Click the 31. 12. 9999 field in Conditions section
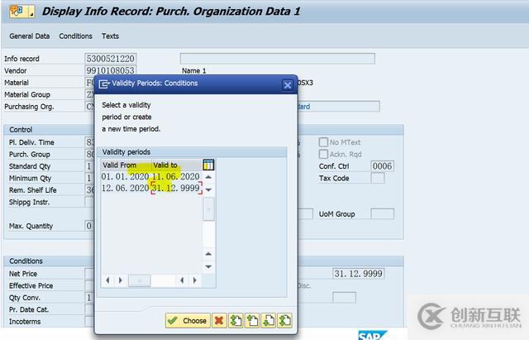This screenshot has width=529, height=340. click(x=358, y=274)
